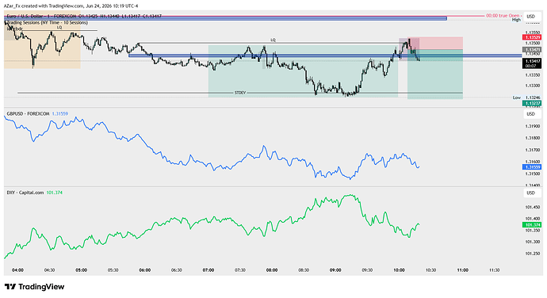Select the red stop-loss zone of short position
This screenshot has width=547, height=298.
[x=435, y=44]
